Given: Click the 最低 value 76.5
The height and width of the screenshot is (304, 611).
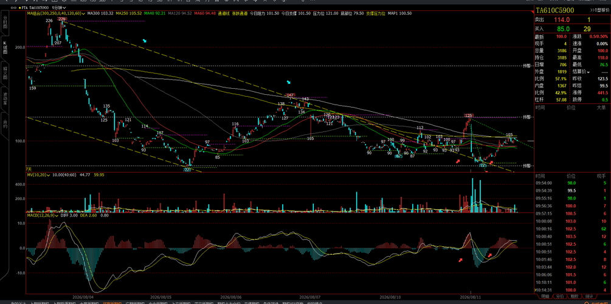Looking at the screenshot, I should point(603,64).
